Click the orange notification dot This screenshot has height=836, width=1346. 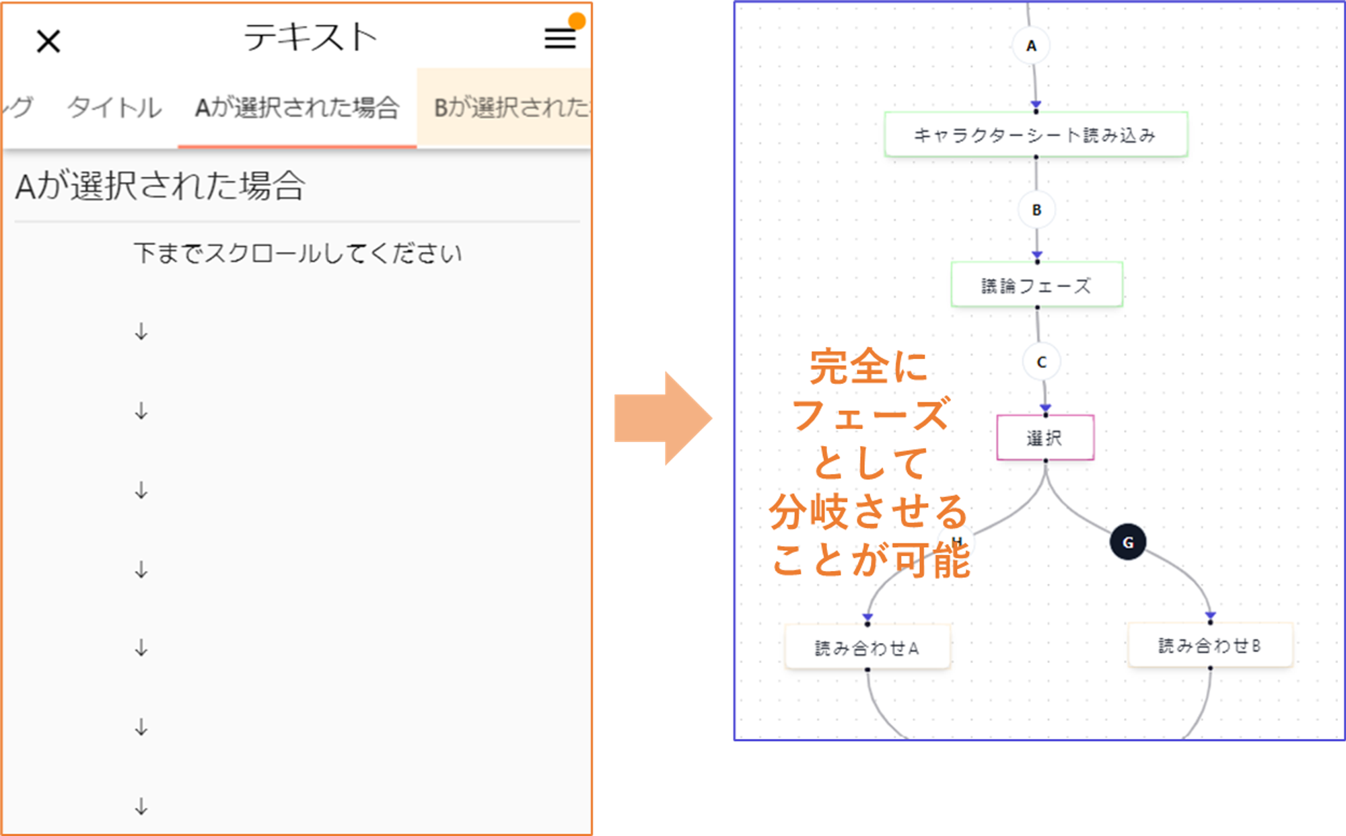(x=577, y=21)
